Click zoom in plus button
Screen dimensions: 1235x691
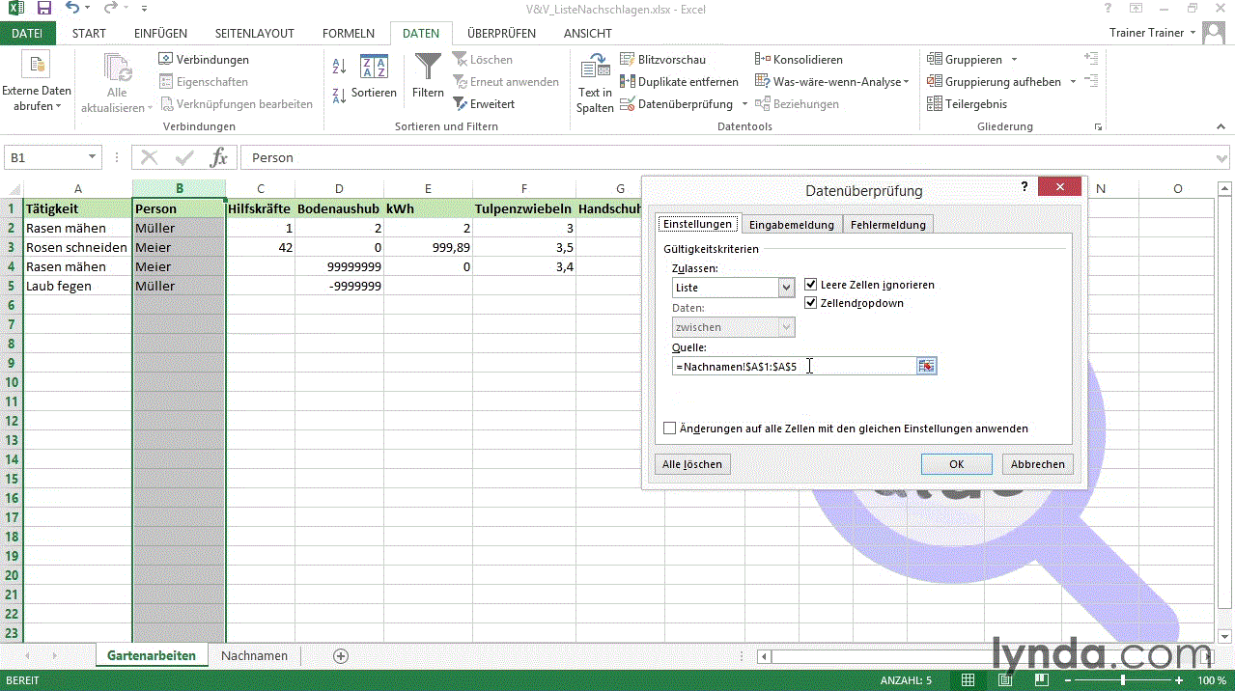pos(1180,680)
